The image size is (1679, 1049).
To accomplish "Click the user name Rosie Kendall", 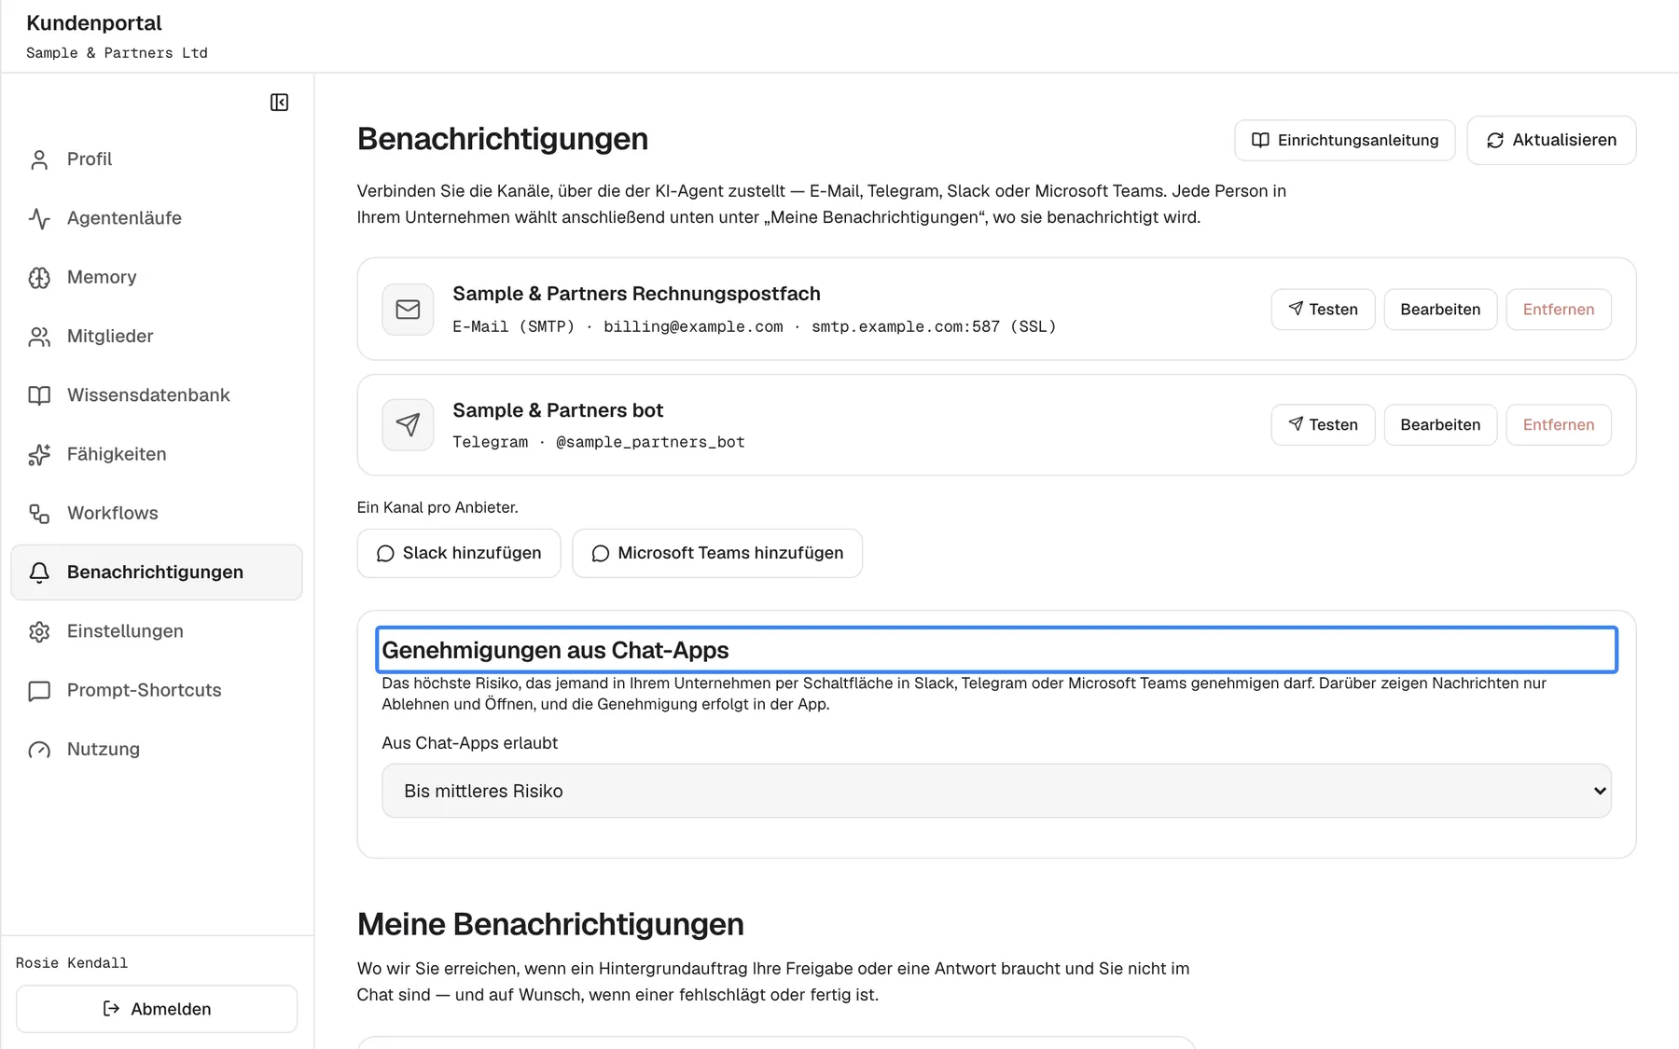I will pyautogui.click(x=72, y=963).
